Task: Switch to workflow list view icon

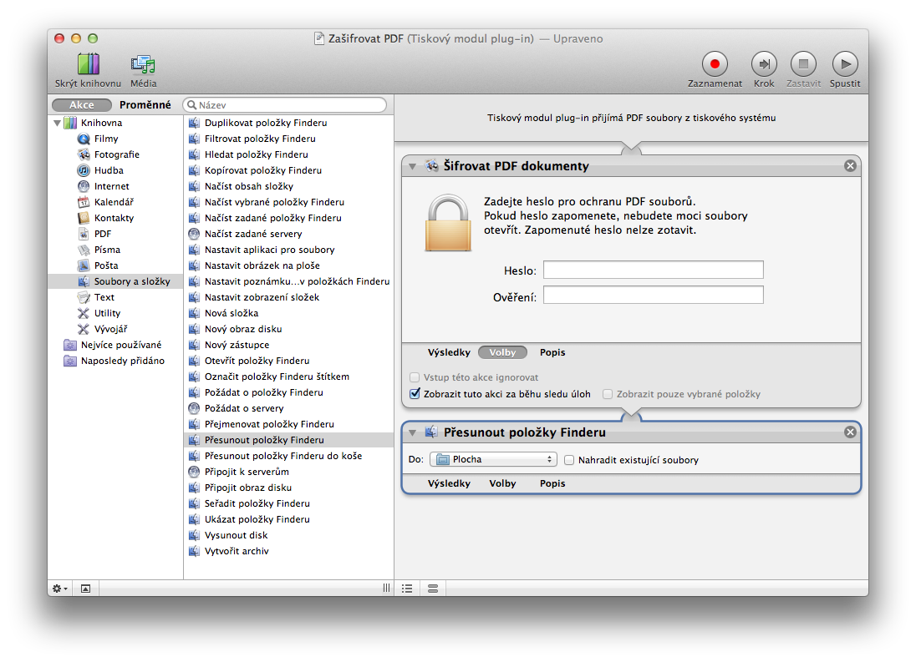Action: (407, 588)
